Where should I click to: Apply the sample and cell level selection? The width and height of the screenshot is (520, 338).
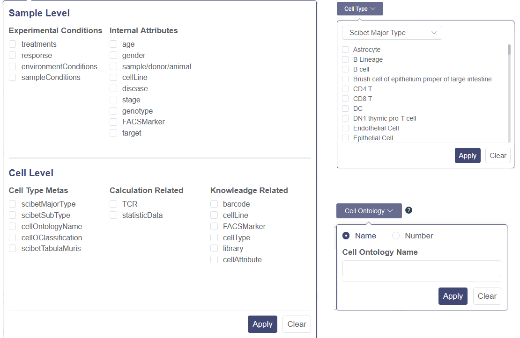click(262, 324)
